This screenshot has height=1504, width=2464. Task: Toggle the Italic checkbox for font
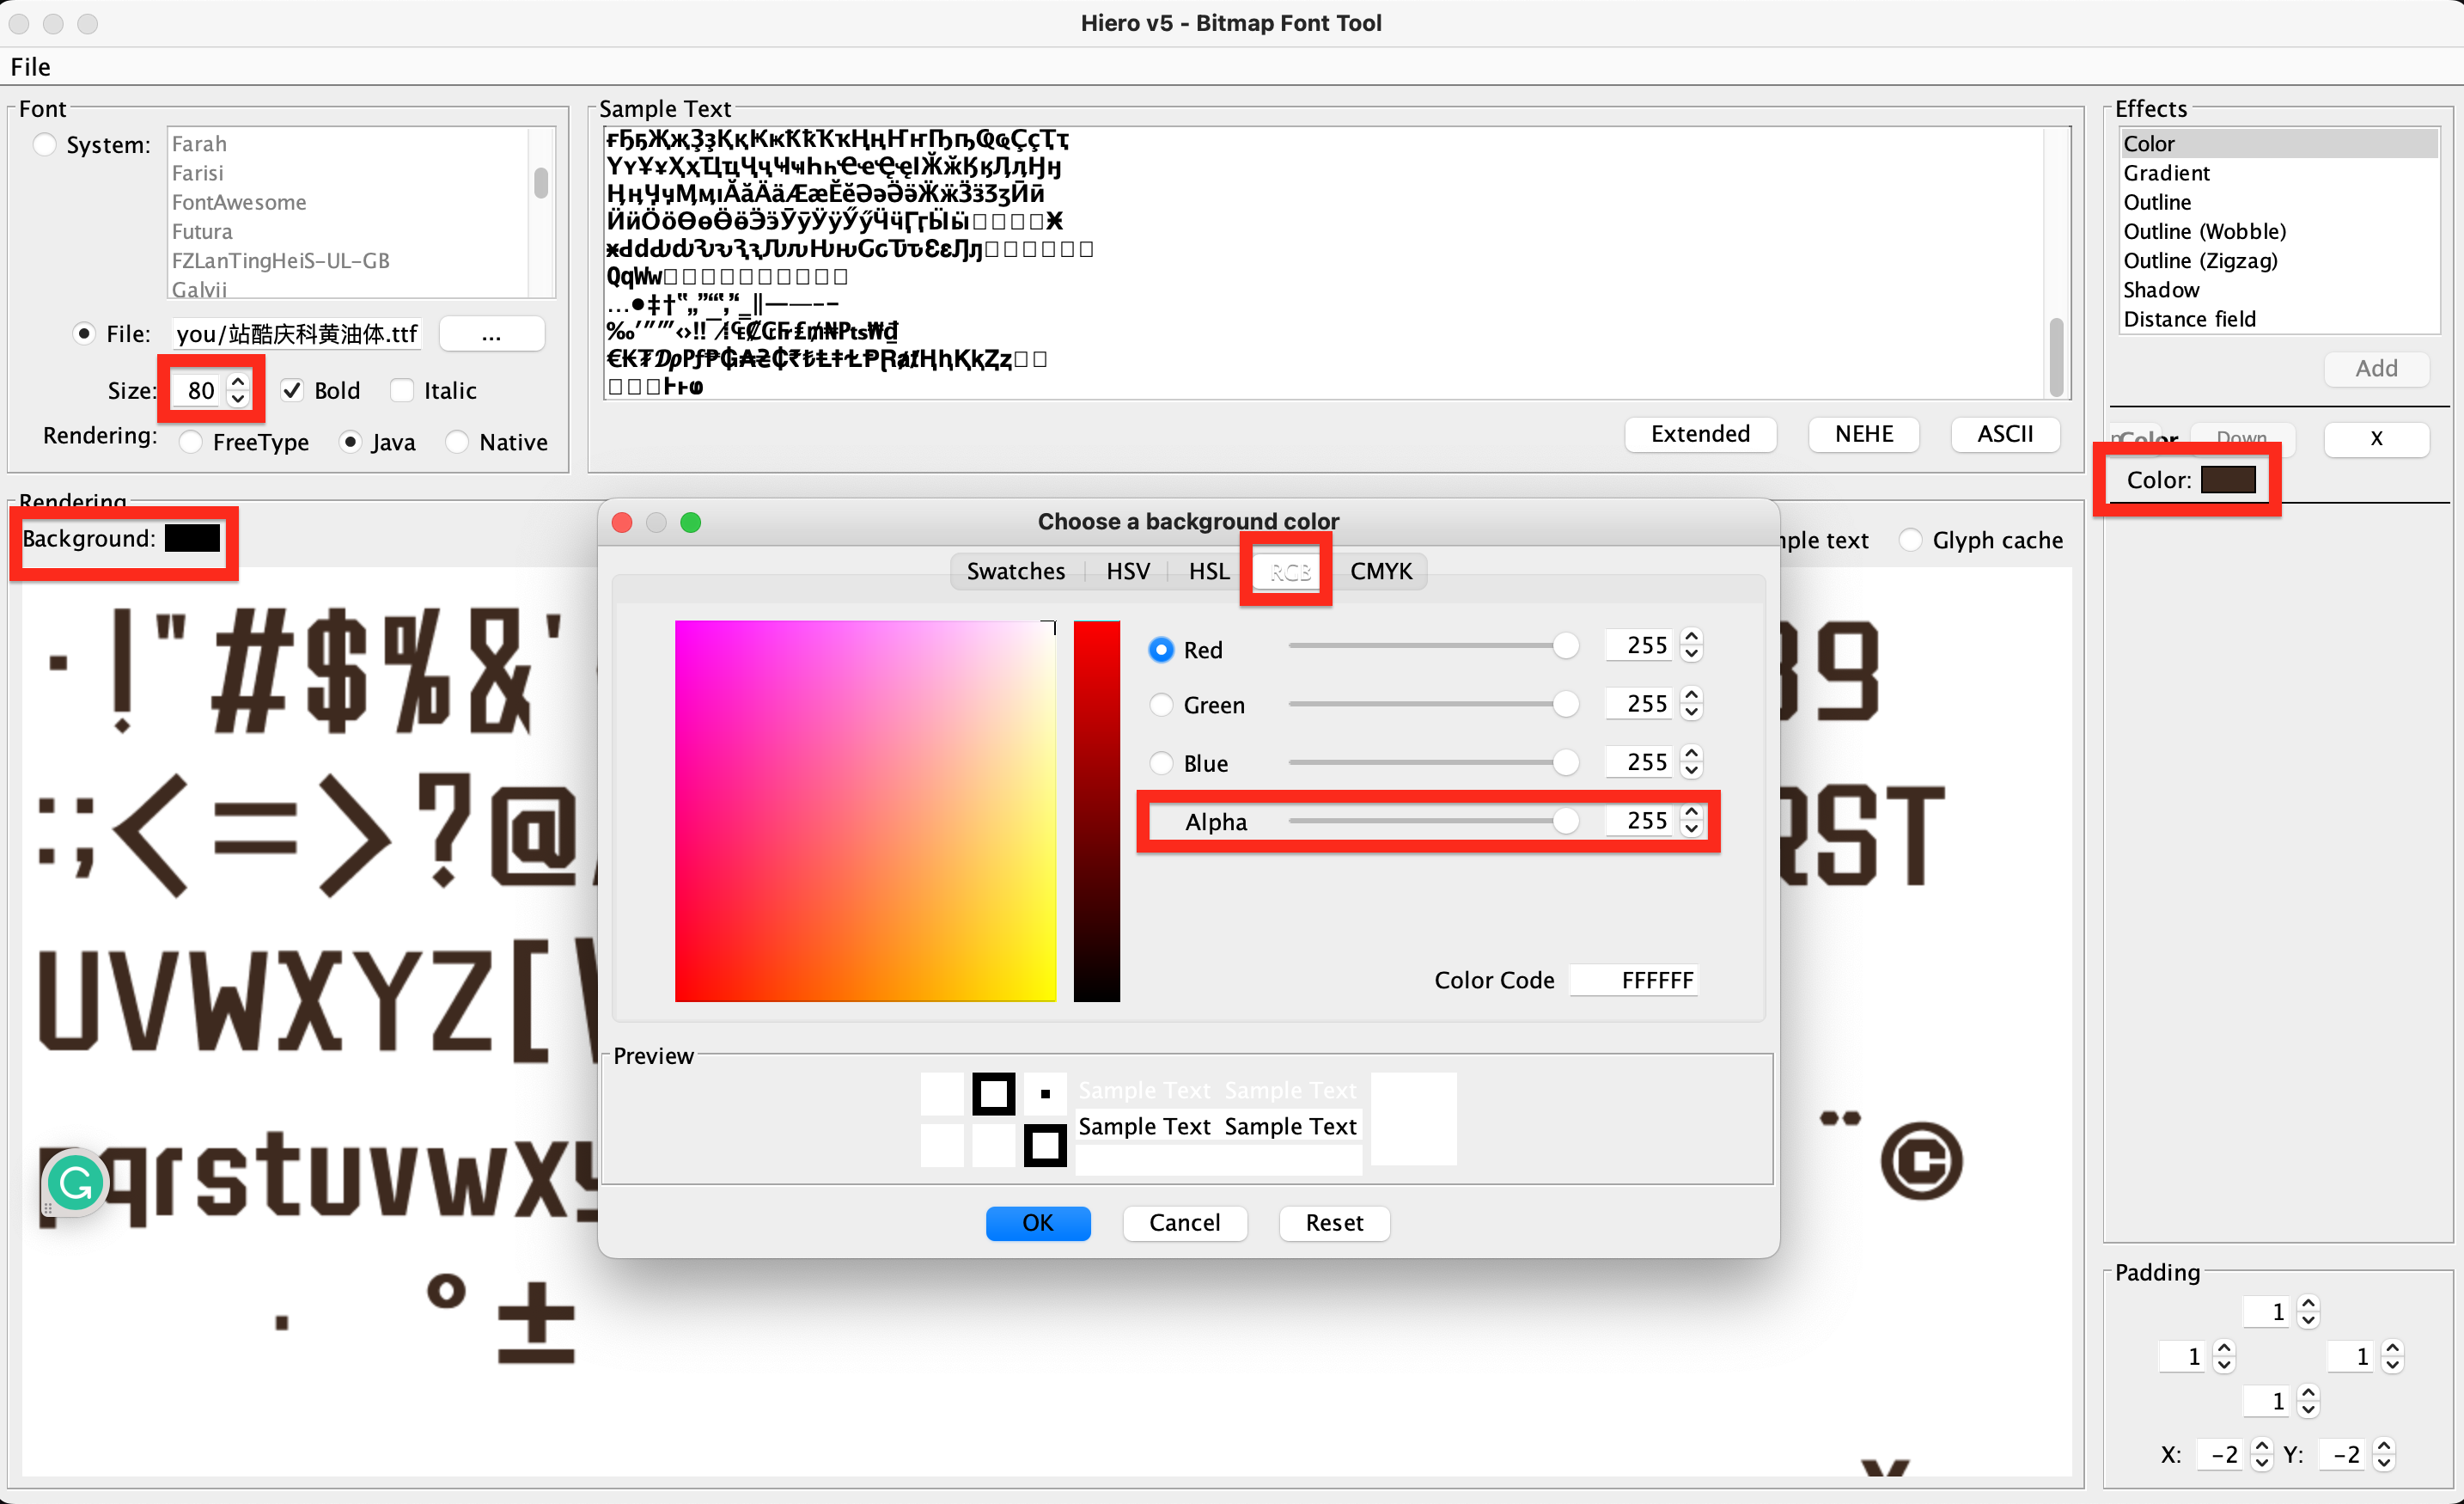click(401, 388)
